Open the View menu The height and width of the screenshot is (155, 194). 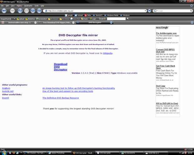tap(13, 6)
